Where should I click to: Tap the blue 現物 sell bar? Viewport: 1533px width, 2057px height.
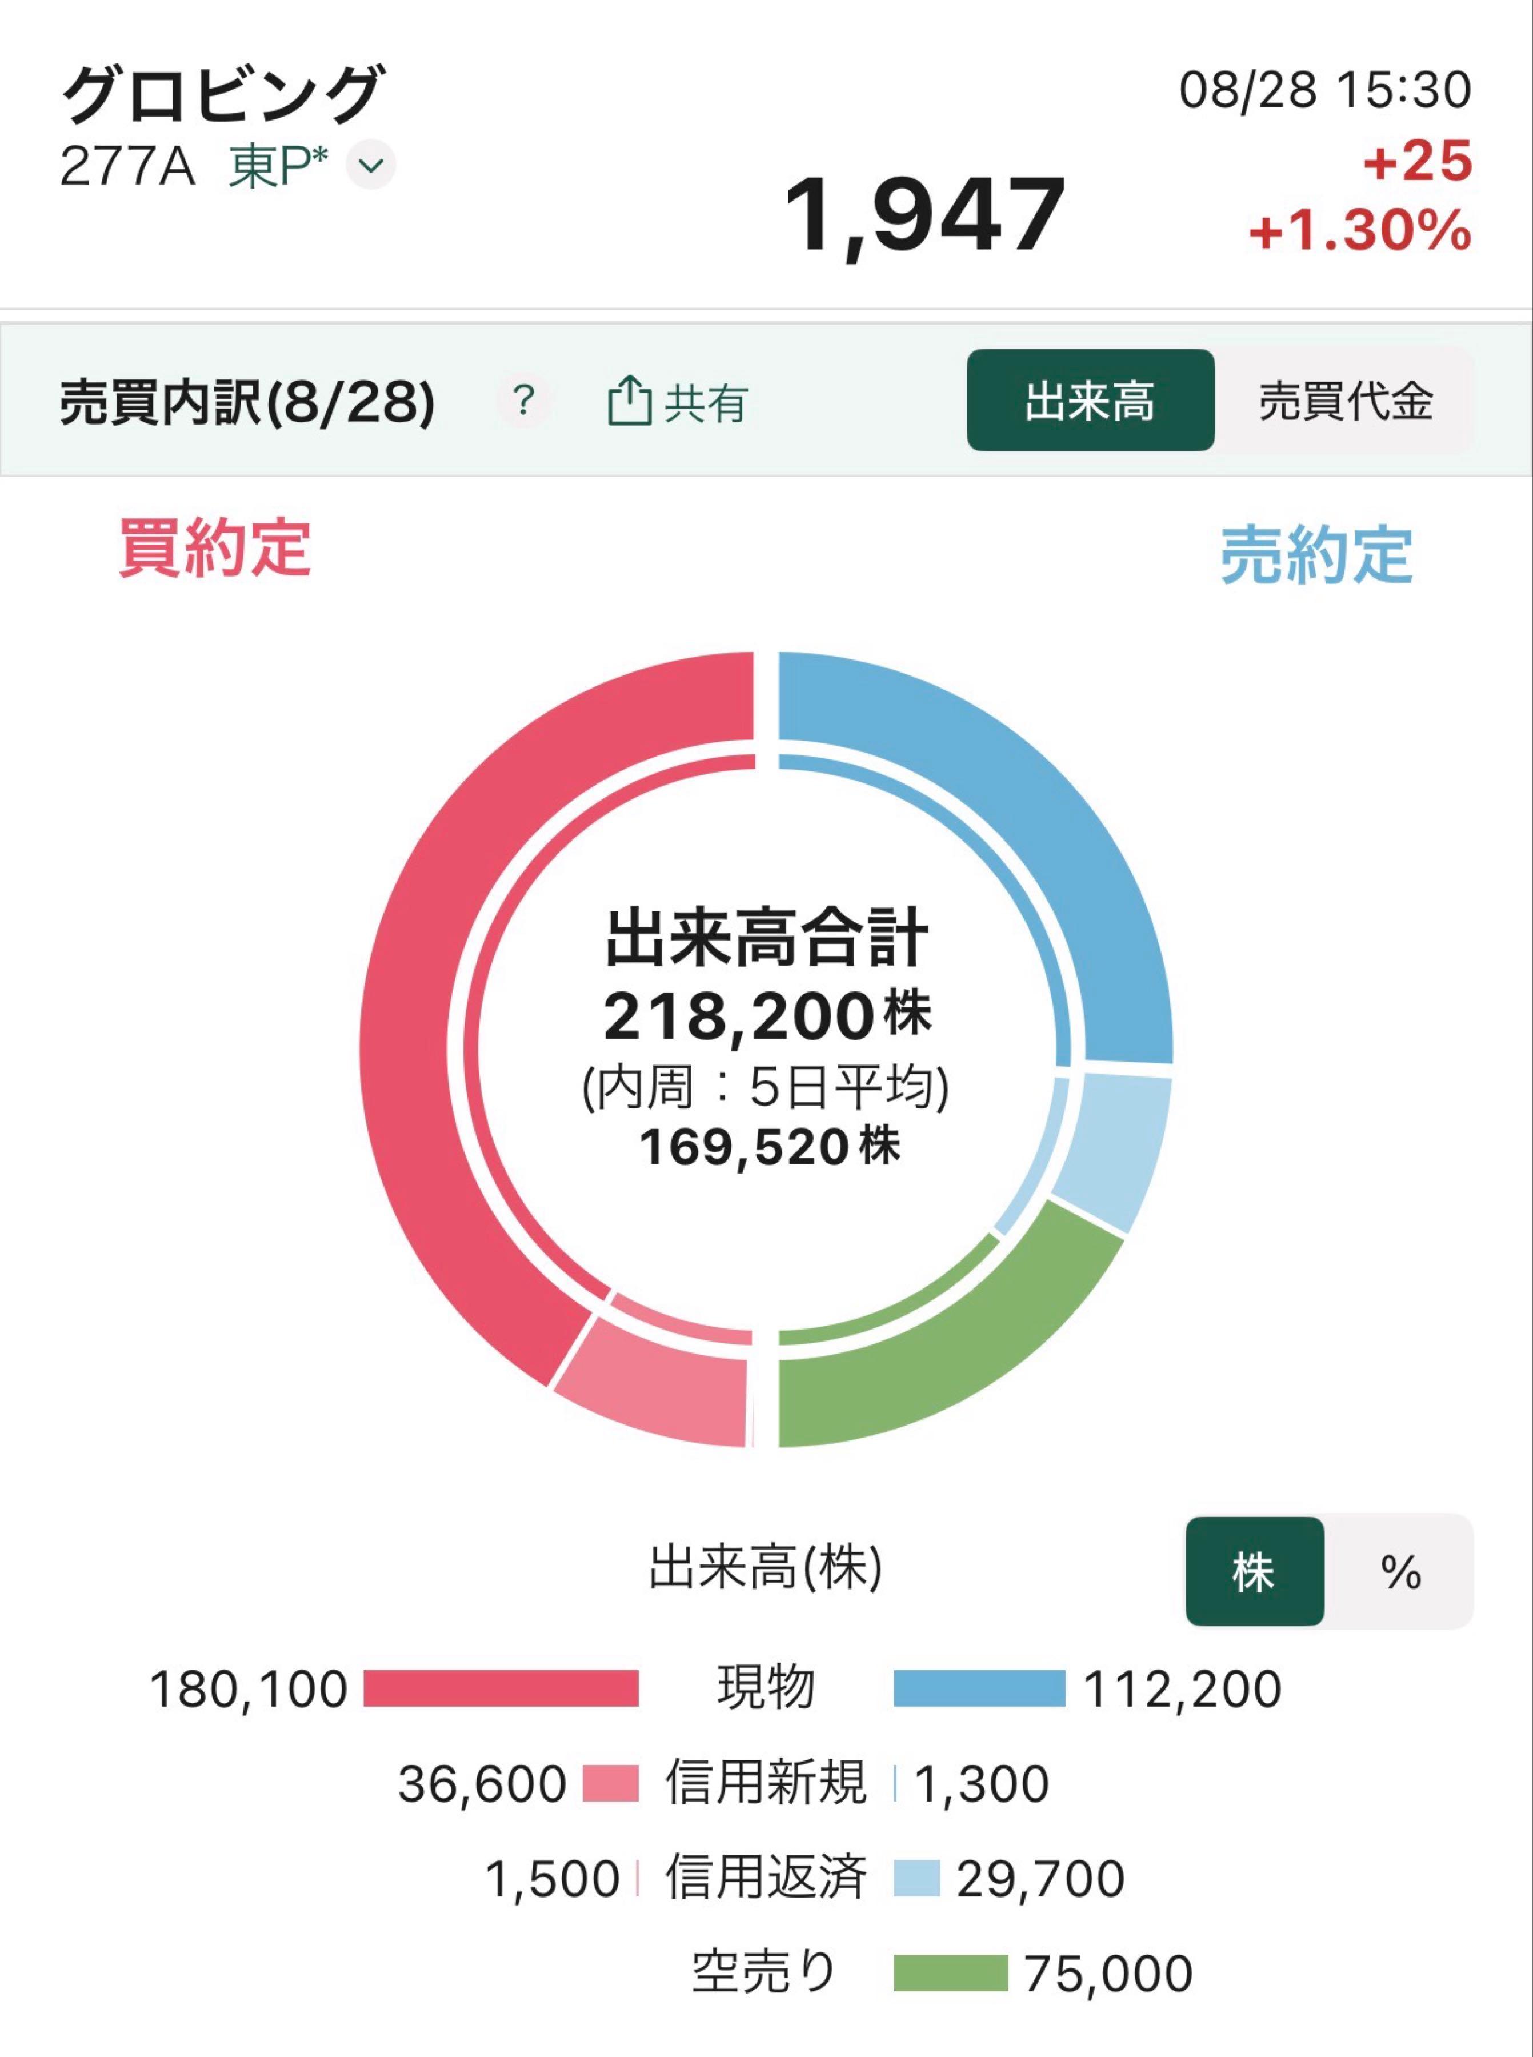(980, 1688)
